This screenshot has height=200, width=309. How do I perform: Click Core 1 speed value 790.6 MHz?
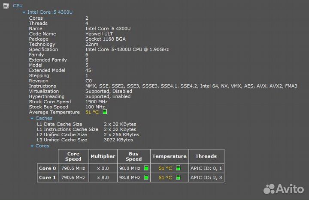(x=73, y=178)
